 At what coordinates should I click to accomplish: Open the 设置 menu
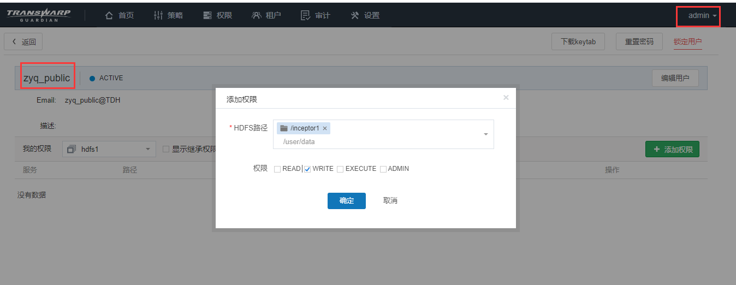click(x=365, y=15)
